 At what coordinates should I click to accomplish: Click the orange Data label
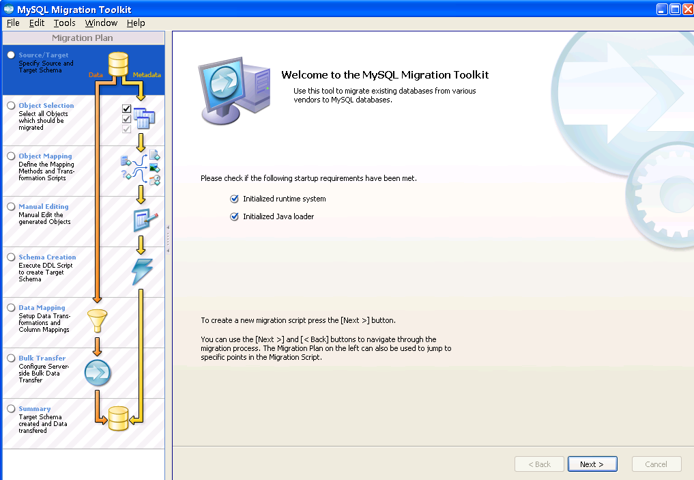coord(96,75)
